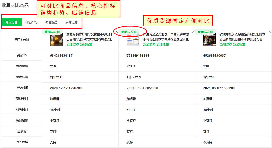Click the wholesale range 1件:¥38
This screenshot has height=148, width=272.
(x=209, y=77)
